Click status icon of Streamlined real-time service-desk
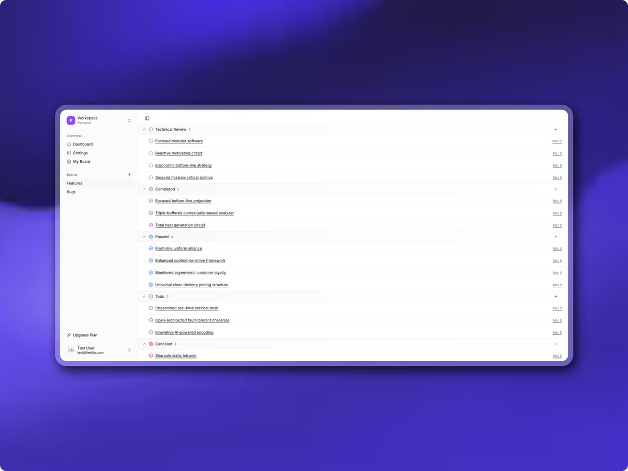This screenshot has height=471, width=628. click(151, 308)
